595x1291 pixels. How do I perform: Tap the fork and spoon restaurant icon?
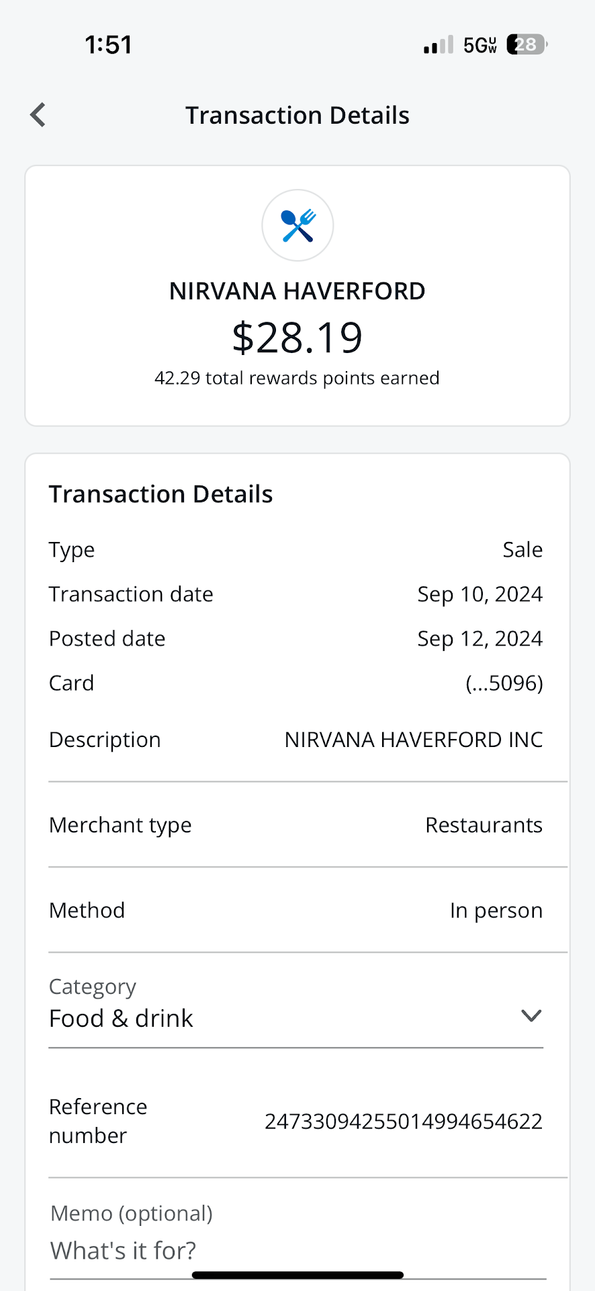point(297,225)
